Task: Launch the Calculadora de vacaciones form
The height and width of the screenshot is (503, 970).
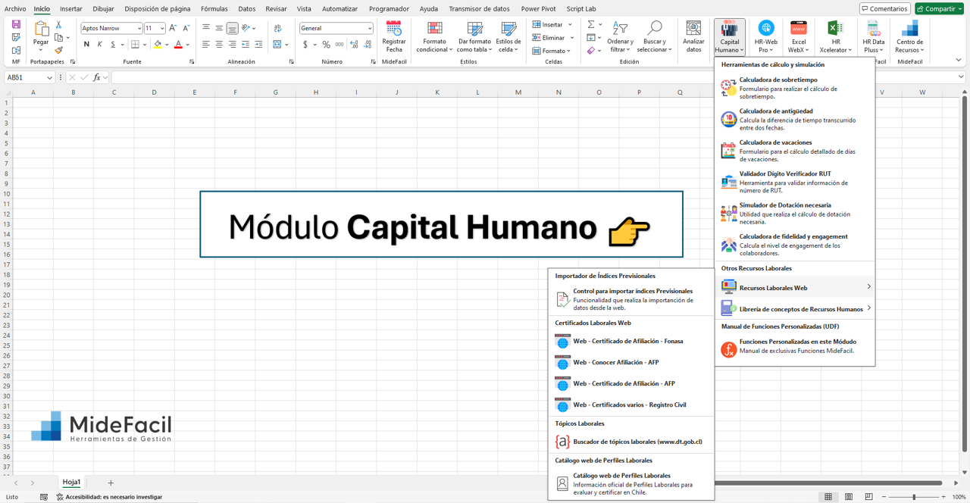Action: tap(794, 151)
